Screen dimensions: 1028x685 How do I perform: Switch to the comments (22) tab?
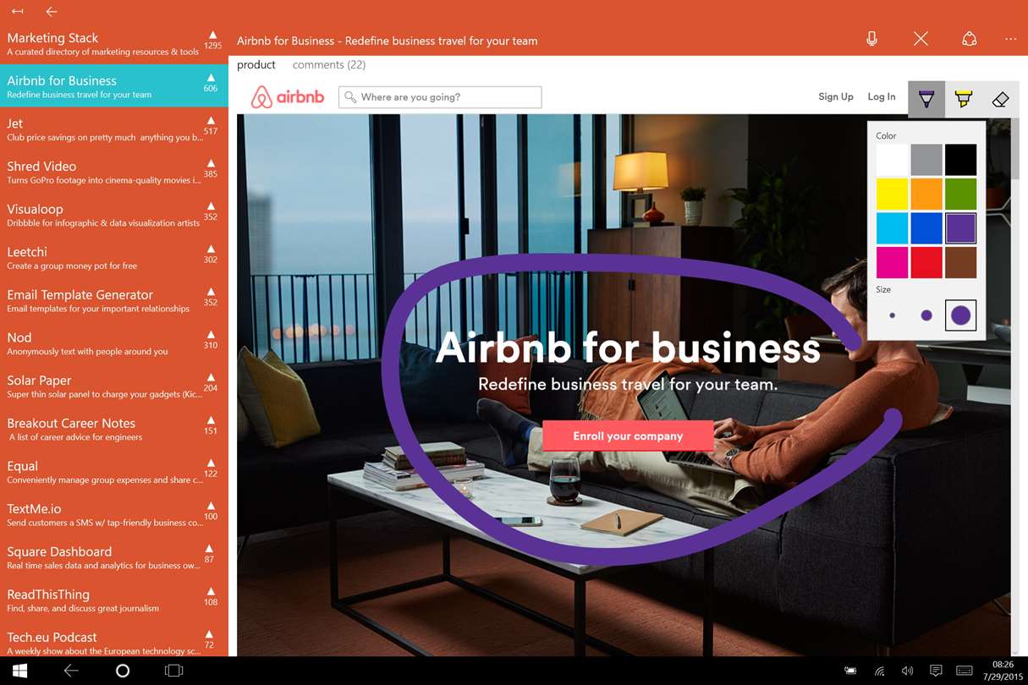[329, 65]
